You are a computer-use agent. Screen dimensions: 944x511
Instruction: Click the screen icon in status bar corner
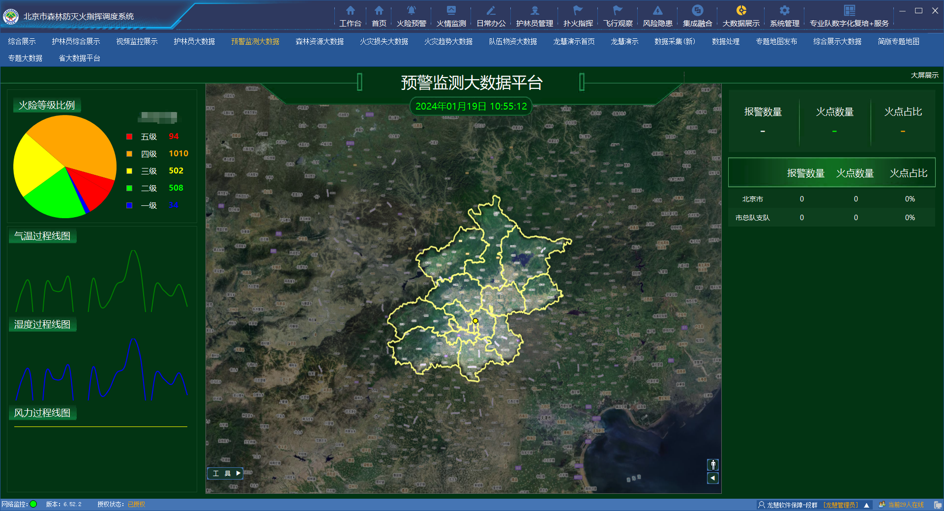938,505
